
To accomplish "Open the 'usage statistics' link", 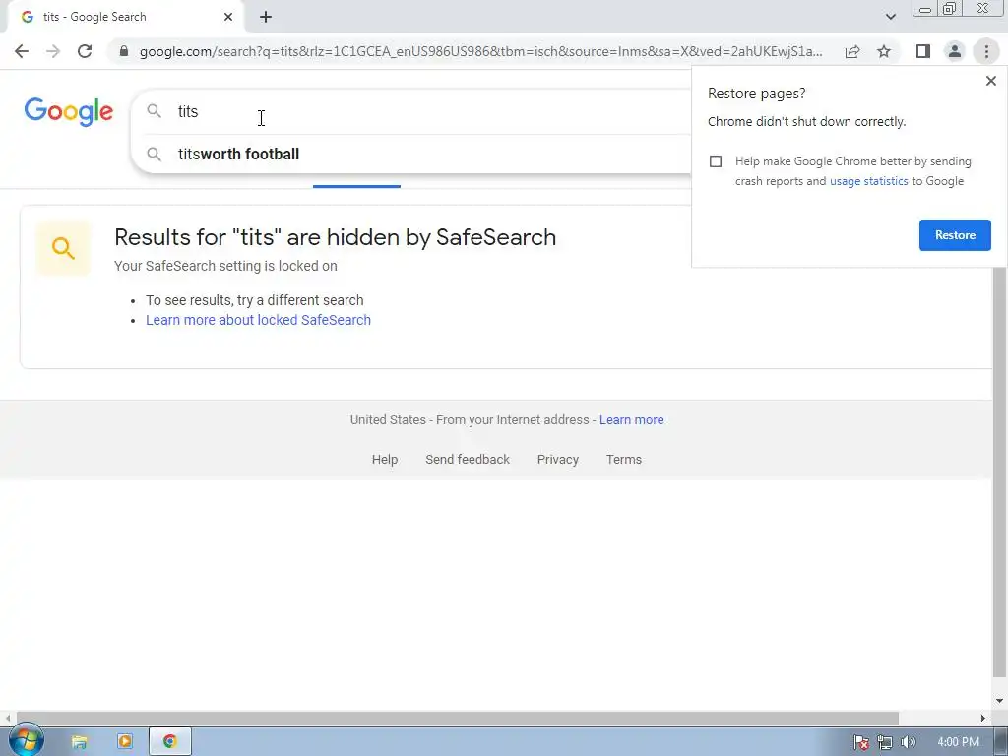I will pos(868,181).
